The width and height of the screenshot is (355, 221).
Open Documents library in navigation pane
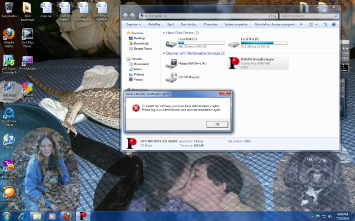coord(139,64)
